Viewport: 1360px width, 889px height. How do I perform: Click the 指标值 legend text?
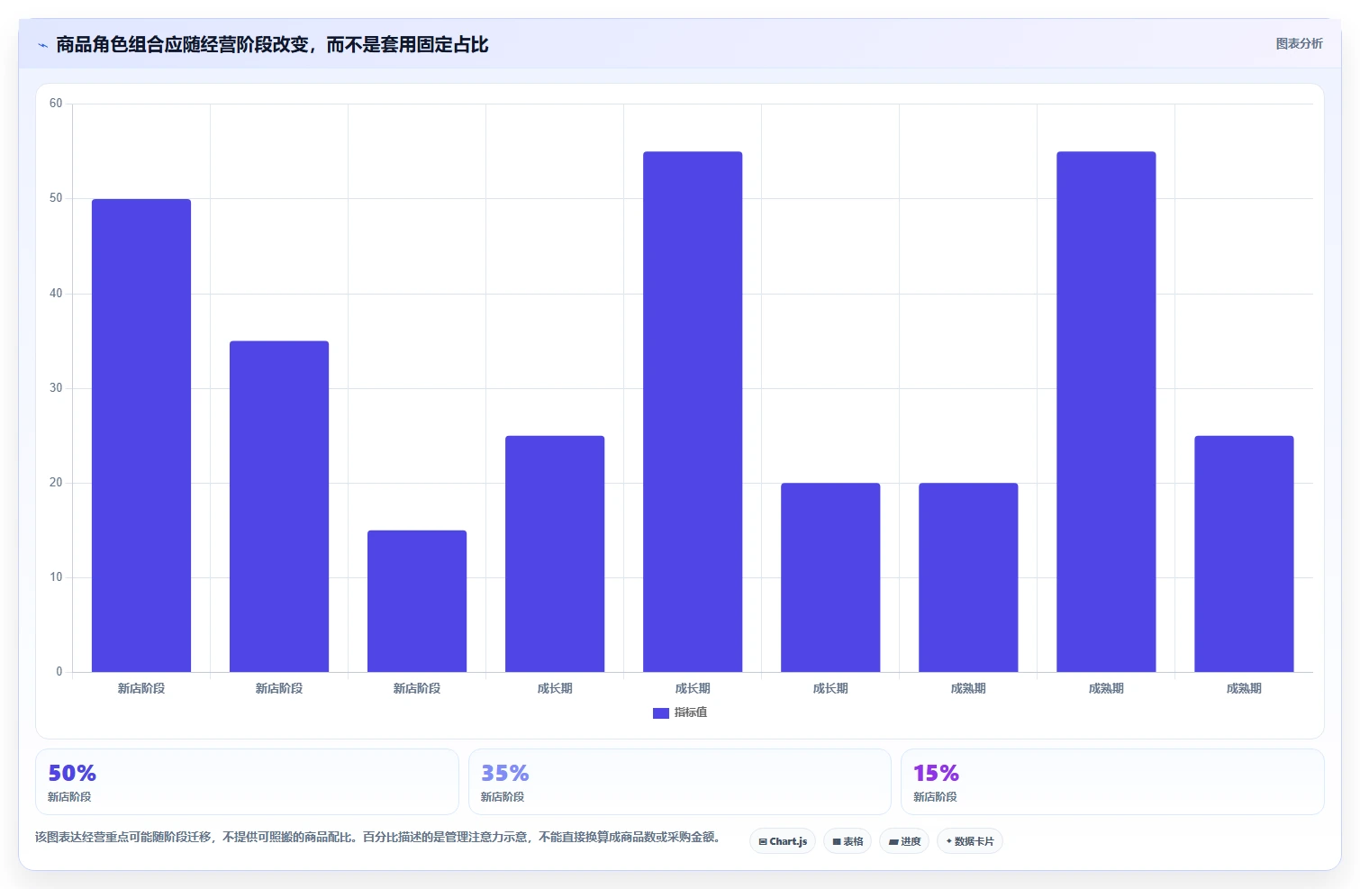pos(691,712)
